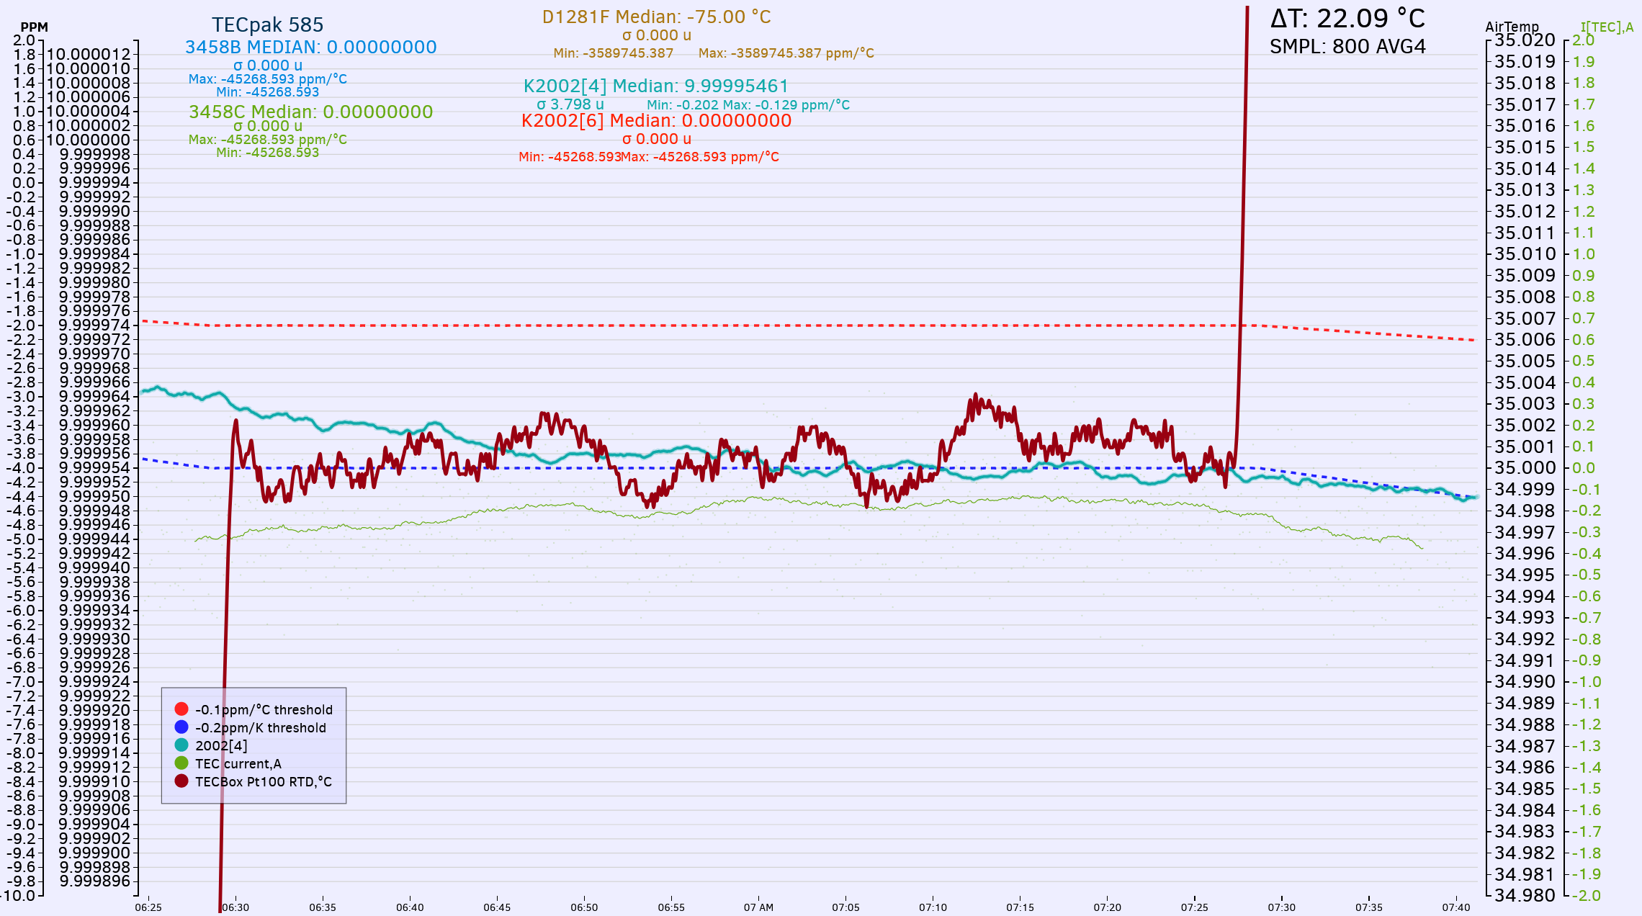Click the teal 2002[4] legend dot
Viewport: 1642px width, 916px height.
tap(181, 745)
